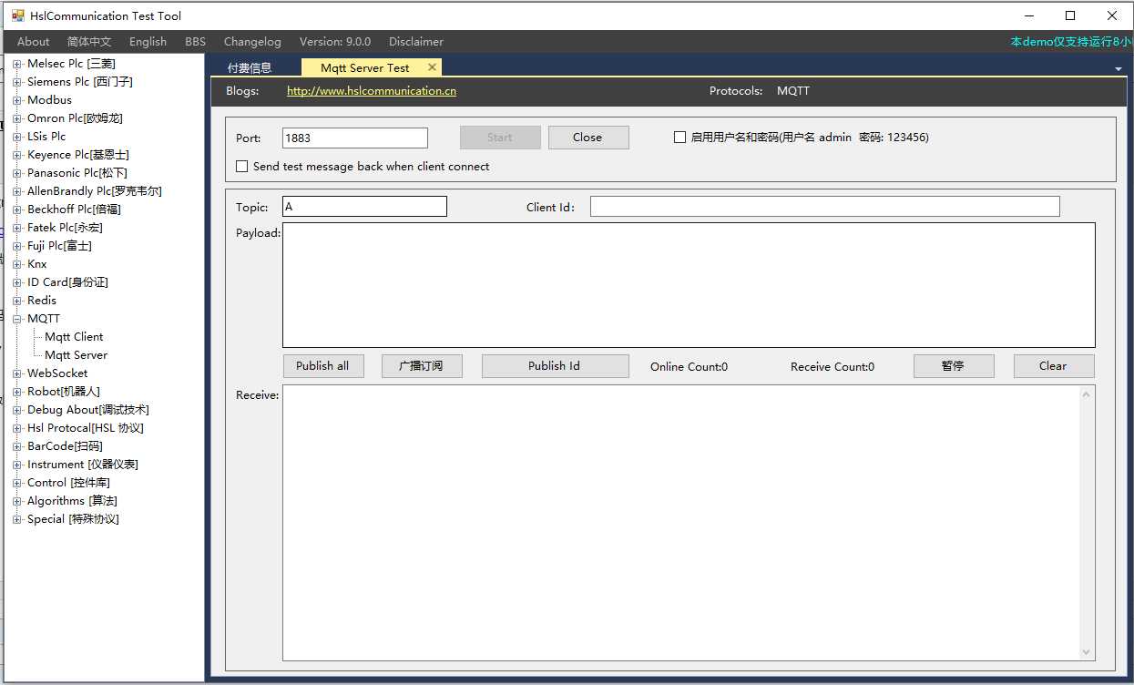Select the Algorithms tree item
The height and width of the screenshot is (685, 1134).
[x=72, y=501]
